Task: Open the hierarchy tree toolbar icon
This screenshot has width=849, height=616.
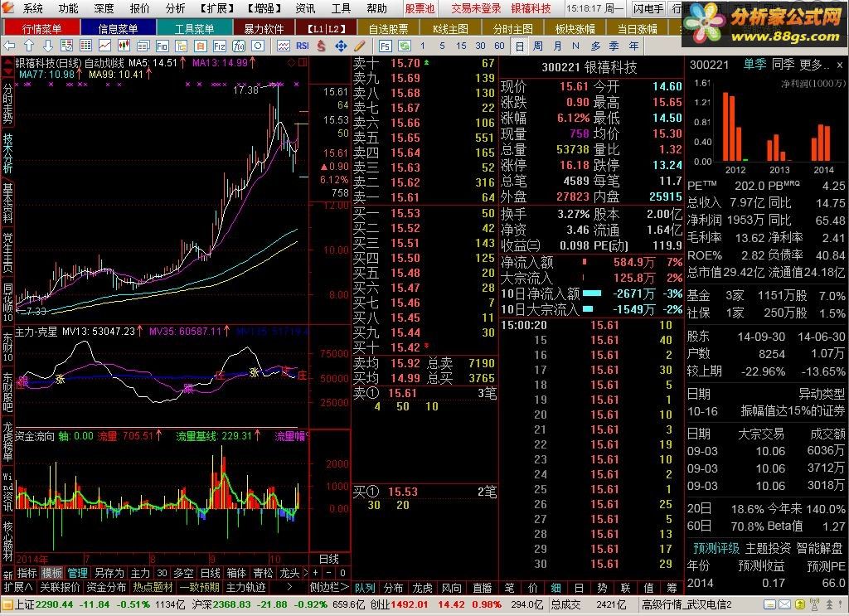Action: point(181,46)
